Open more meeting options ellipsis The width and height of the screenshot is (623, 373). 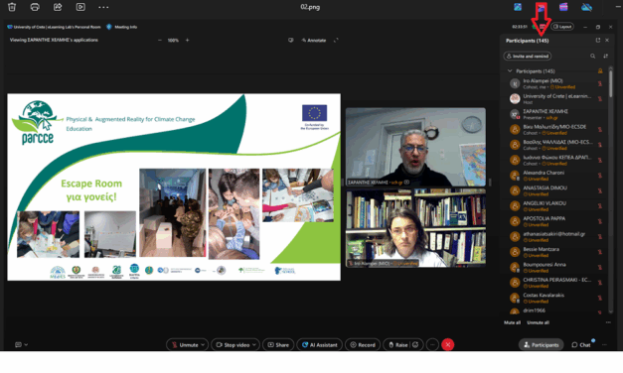click(432, 345)
